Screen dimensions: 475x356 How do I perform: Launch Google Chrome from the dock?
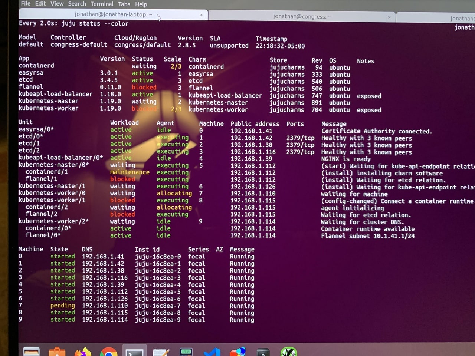click(109, 351)
